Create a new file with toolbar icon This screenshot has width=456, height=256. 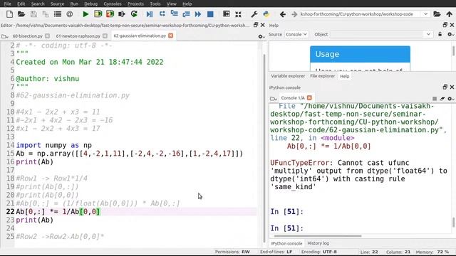click(x=9, y=14)
